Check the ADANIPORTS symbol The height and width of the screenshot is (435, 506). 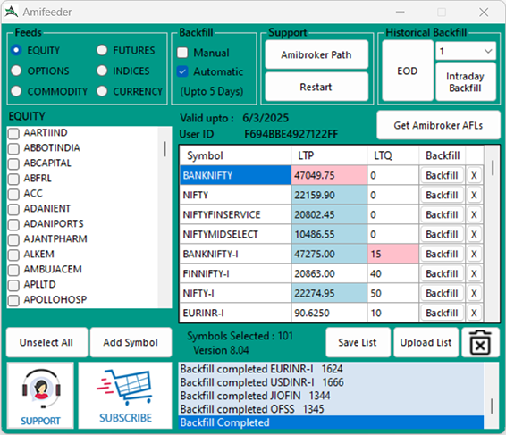(x=13, y=224)
